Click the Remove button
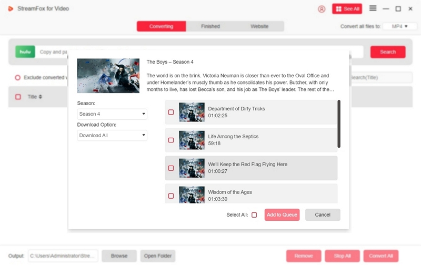This screenshot has height=266, width=421. pyautogui.click(x=304, y=256)
